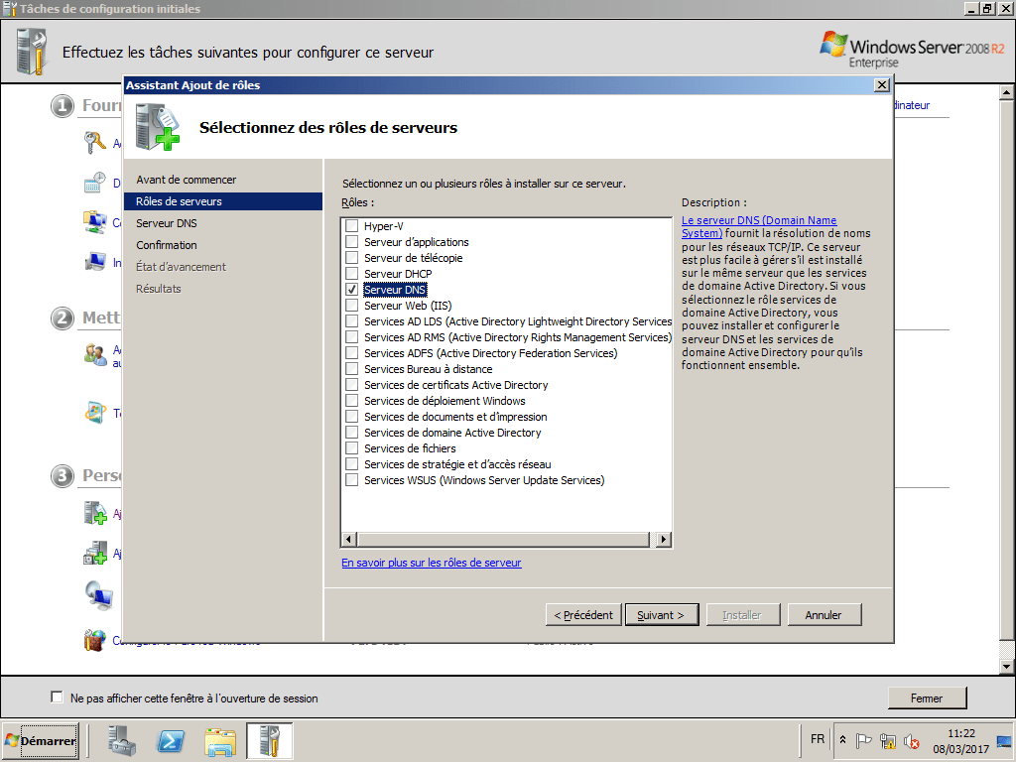The image size is (1016, 762).
Task: Open the 'En savoir plus sur les rôles de serveur' link
Action: pyautogui.click(x=431, y=563)
